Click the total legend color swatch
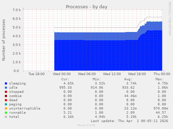Screen dimensions: 173x129 click(x=6, y=117)
